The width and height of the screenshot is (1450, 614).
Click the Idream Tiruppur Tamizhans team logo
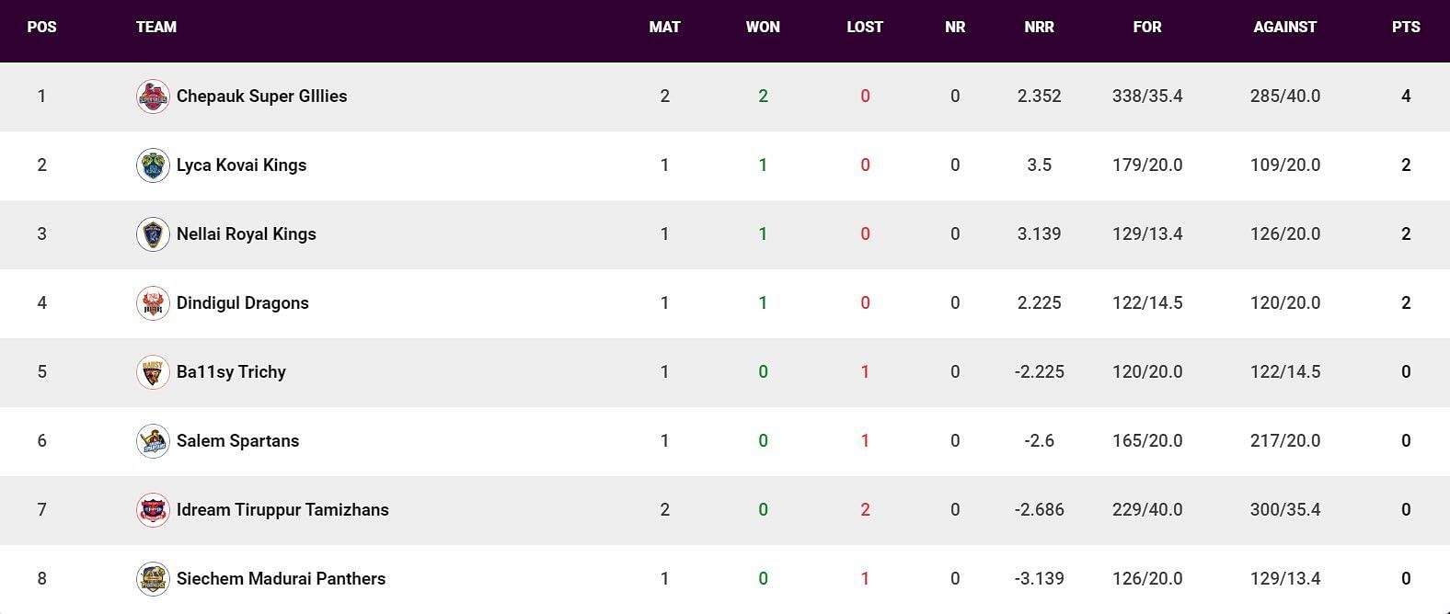click(153, 509)
